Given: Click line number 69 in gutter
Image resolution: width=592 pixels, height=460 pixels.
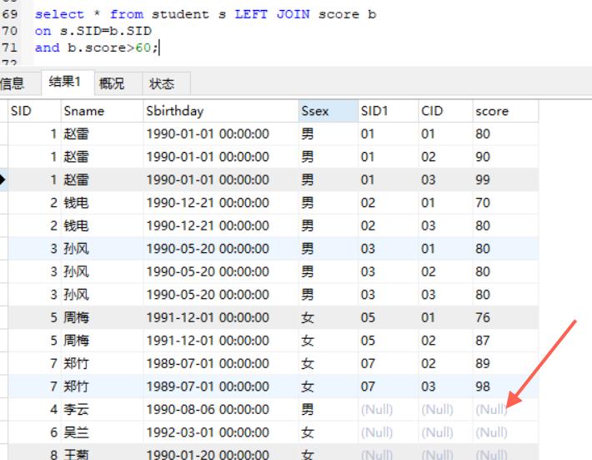Looking at the screenshot, I should point(10,14).
